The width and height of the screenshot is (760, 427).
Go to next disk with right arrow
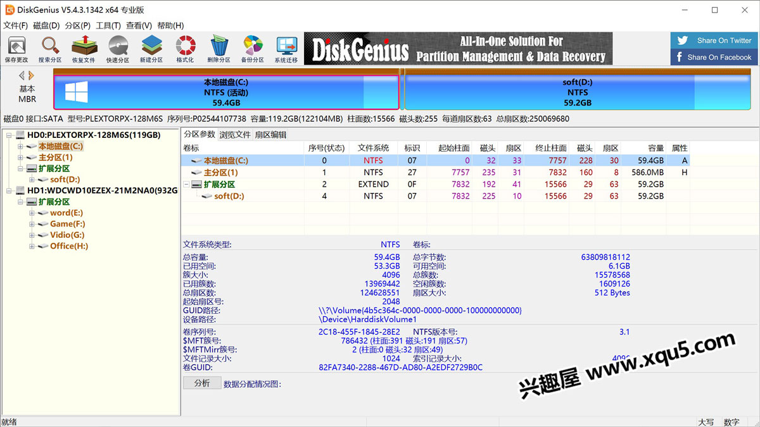pyautogui.click(x=31, y=76)
